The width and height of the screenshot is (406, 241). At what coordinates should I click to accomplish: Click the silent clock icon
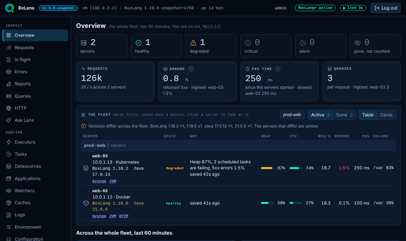(303, 43)
